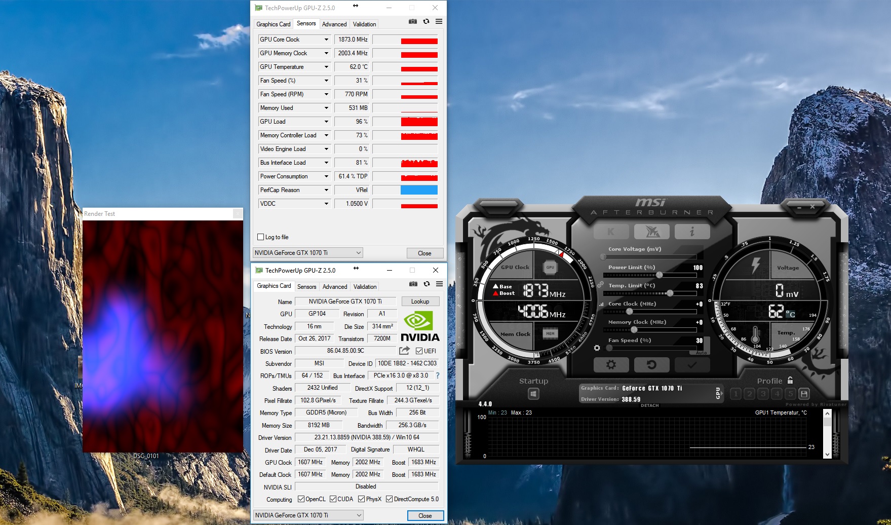Toggle the Profile lock icon in Afterburner
This screenshot has width=891, height=525.
790,380
